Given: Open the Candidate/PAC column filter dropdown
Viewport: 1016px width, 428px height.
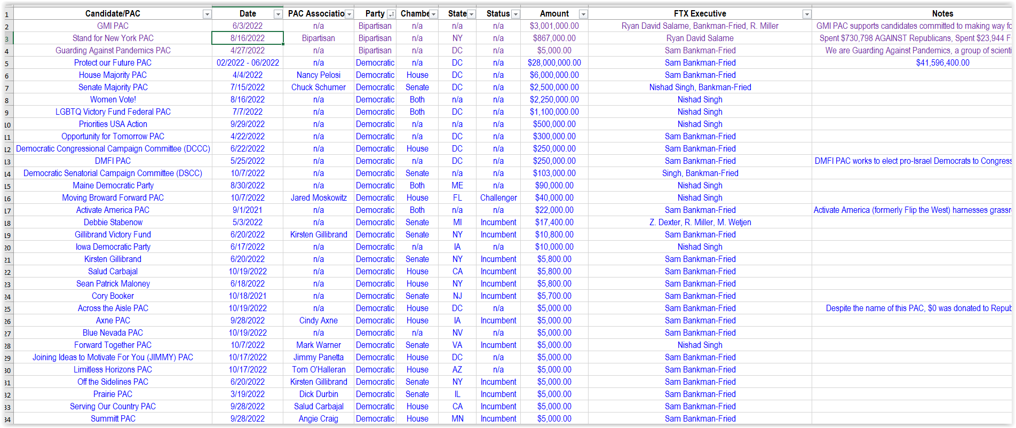Looking at the screenshot, I should pyautogui.click(x=207, y=14).
